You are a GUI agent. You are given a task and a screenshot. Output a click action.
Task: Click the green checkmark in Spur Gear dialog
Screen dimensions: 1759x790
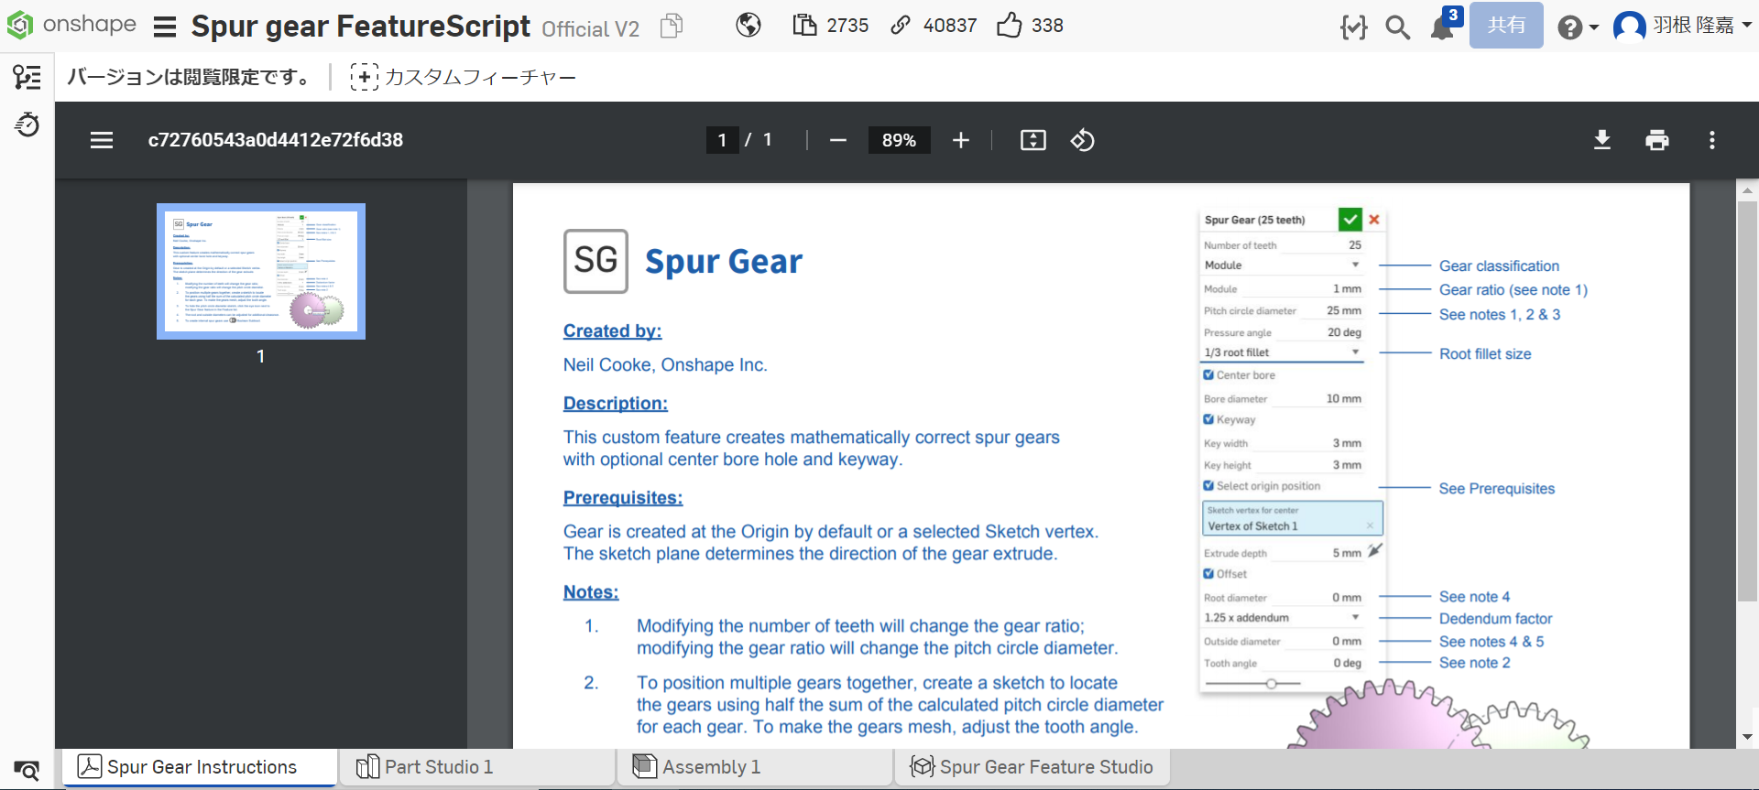1350,219
